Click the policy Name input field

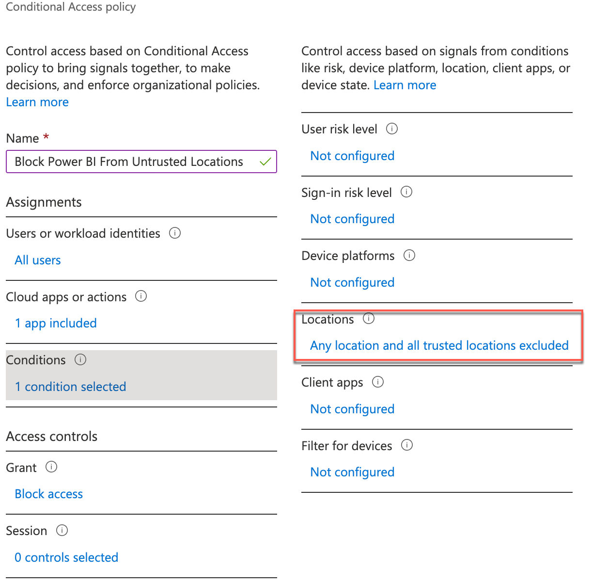141,162
